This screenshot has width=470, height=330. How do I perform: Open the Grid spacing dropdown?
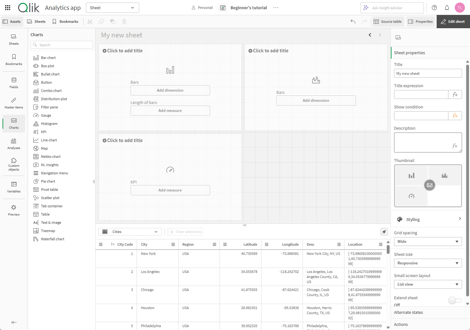(428, 242)
